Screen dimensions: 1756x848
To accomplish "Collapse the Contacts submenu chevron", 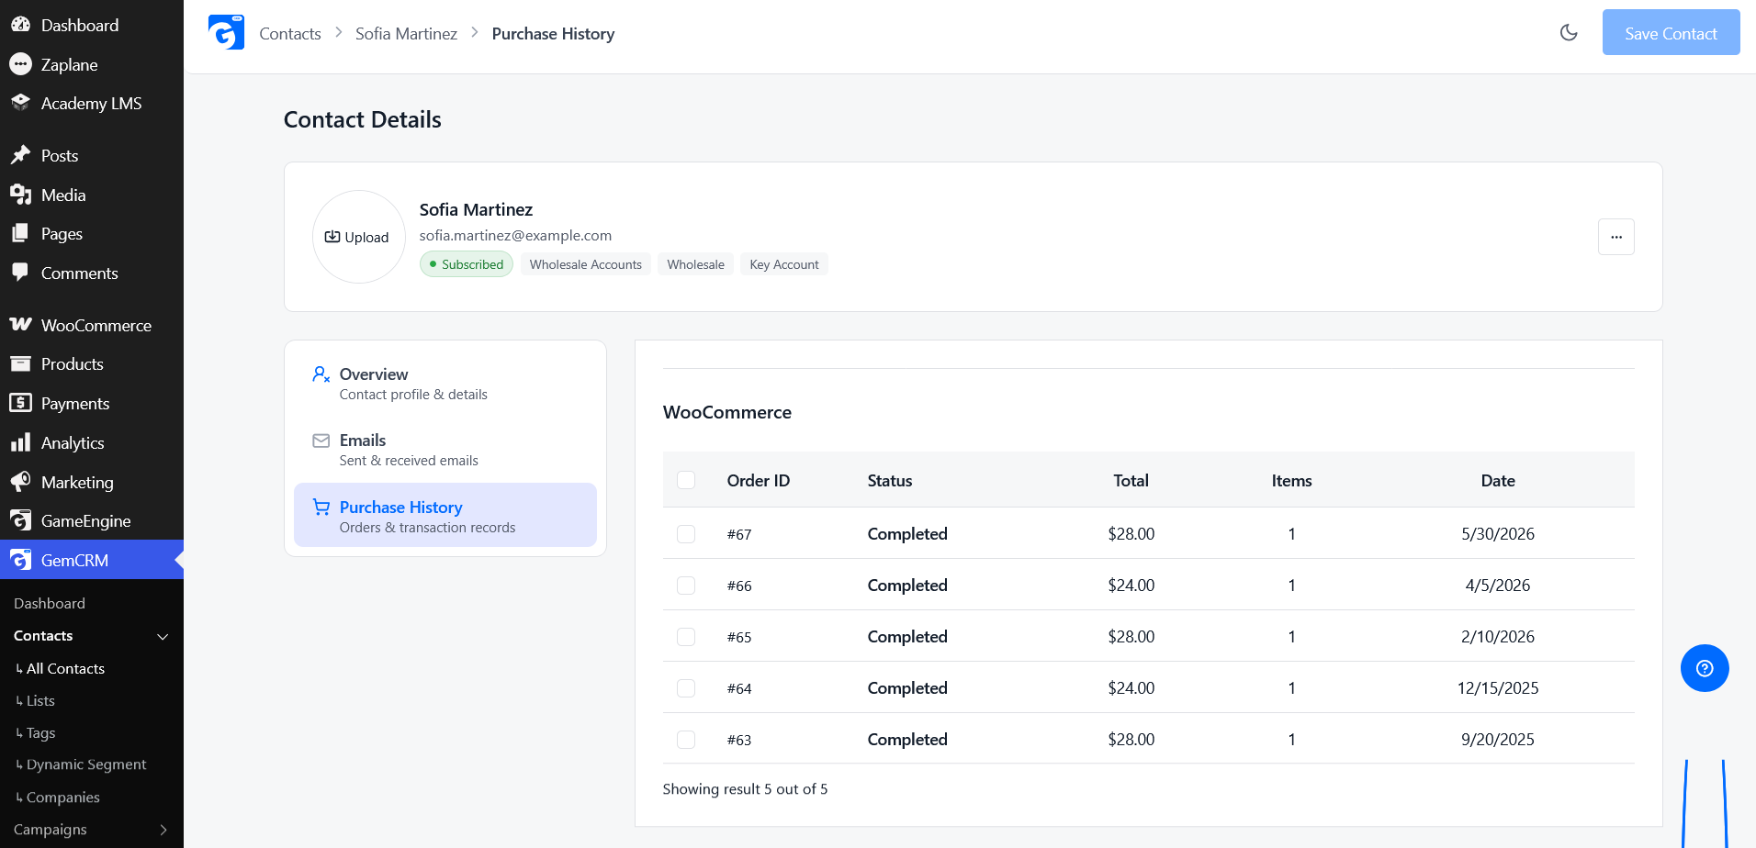I will [x=163, y=637].
